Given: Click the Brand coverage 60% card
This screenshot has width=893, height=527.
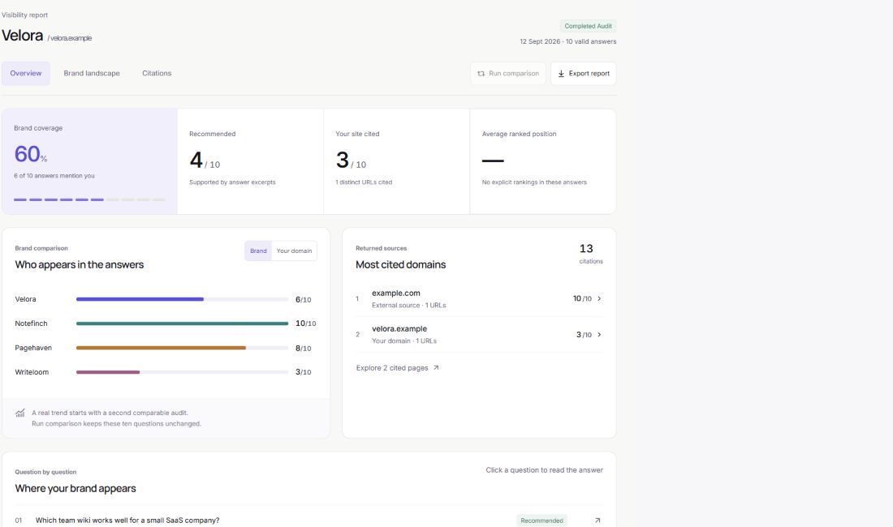Looking at the screenshot, I should pos(89,161).
